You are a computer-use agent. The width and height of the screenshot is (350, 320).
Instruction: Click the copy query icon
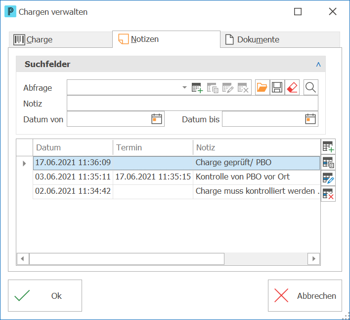click(213, 88)
